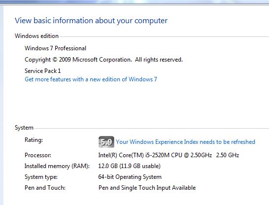Select the 'Processor:' label
Viewport: 269px width, 205px height.
[38, 155]
